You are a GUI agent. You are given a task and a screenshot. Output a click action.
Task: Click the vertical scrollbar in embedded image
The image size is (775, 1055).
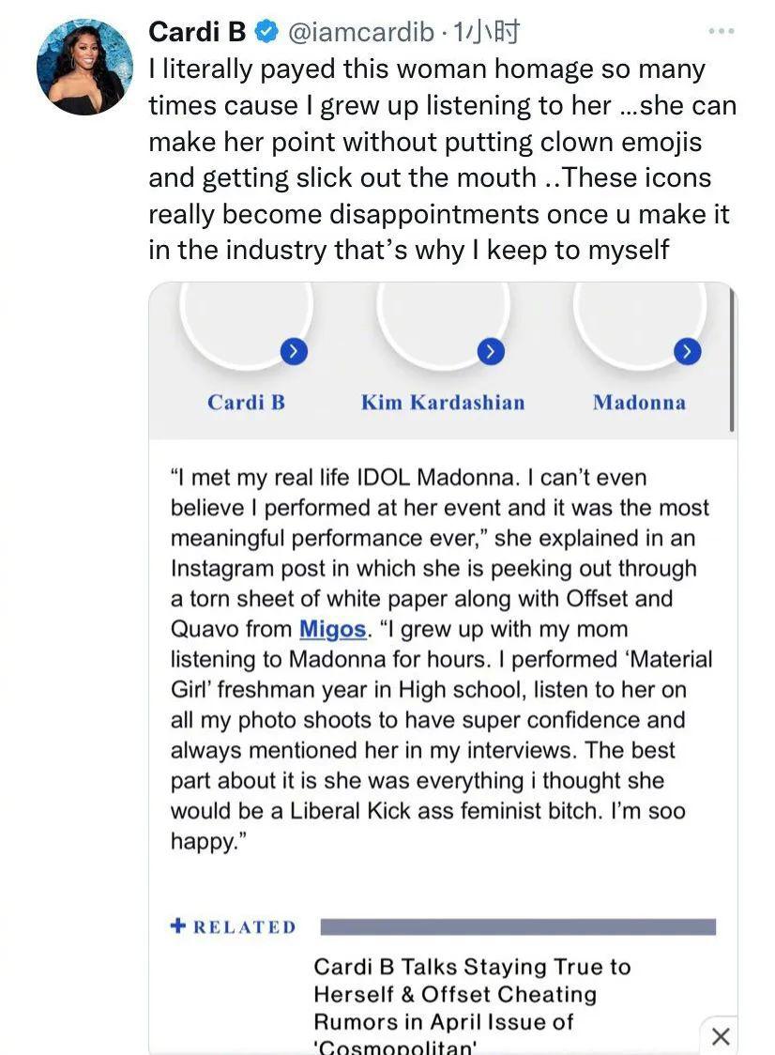coord(731,357)
